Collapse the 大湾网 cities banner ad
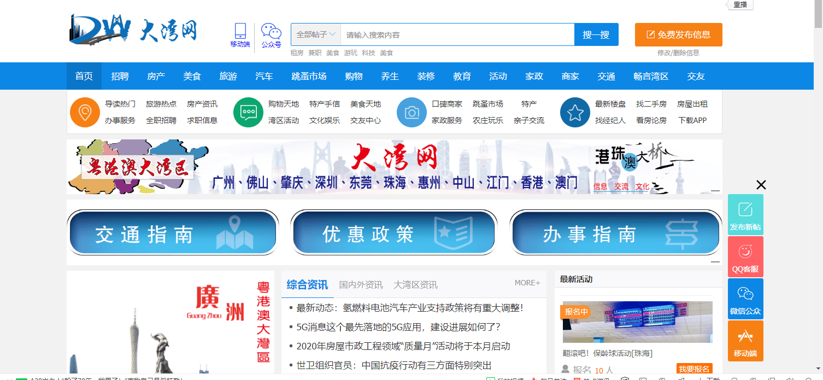This screenshot has height=380, width=823. point(715,191)
